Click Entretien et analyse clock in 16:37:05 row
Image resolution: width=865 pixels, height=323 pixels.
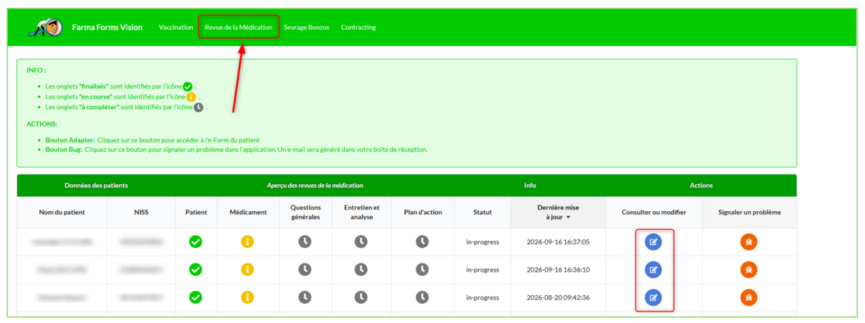[x=361, y=242]
